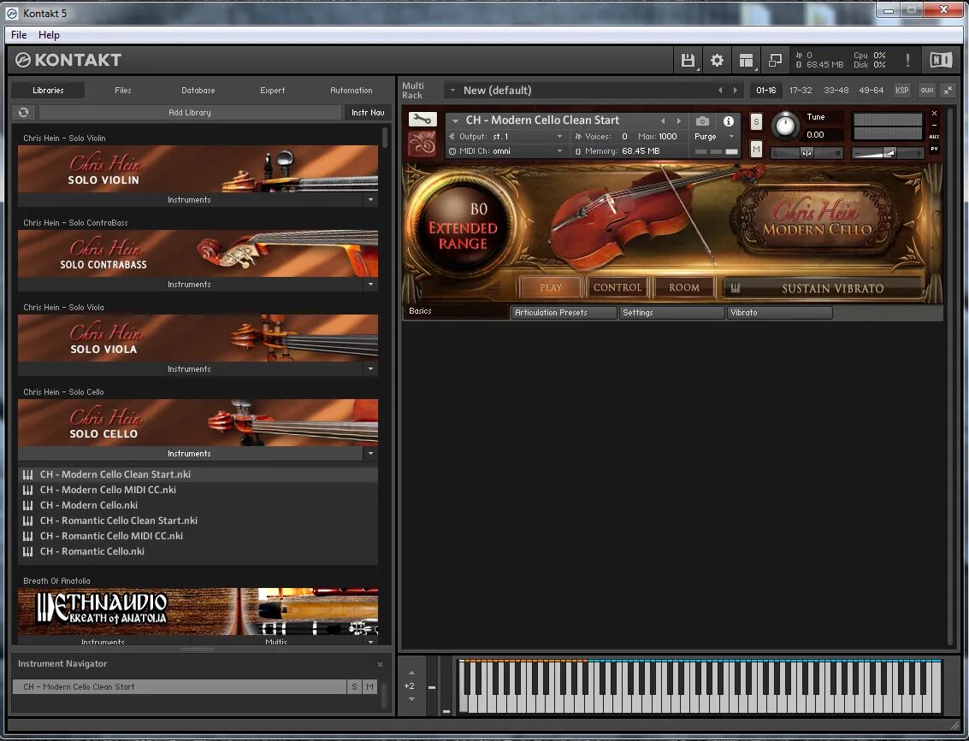Open the Help menu
Viewport: 969px width, 741px height.
tap(49, 34)
